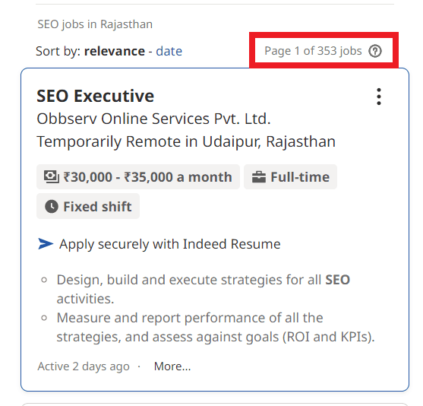Click the salary banknote icon

51,177
